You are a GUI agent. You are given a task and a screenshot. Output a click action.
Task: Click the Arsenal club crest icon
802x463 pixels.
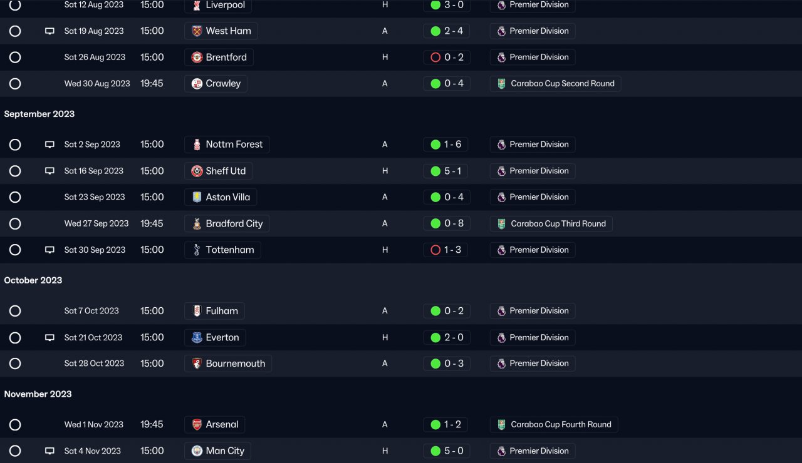(197, 425)
